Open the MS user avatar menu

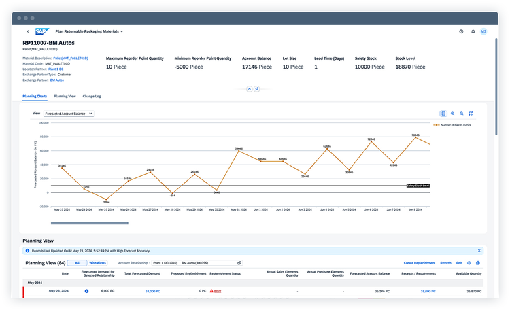(483, 31)
